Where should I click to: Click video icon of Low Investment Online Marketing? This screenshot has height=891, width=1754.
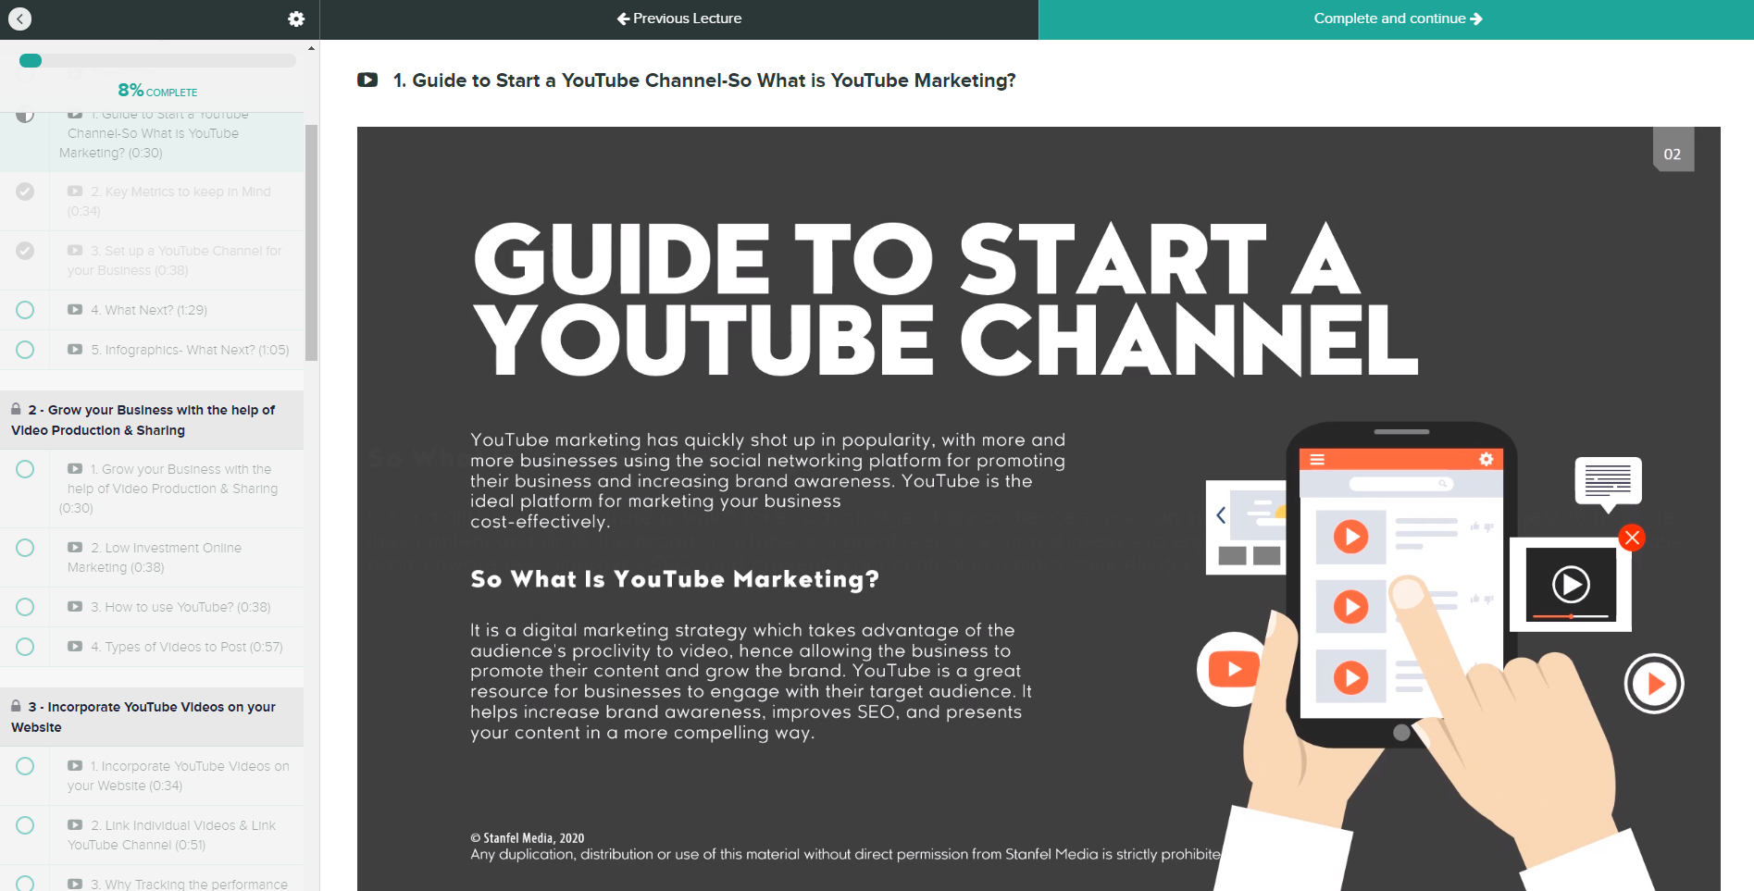click(75, 548)
